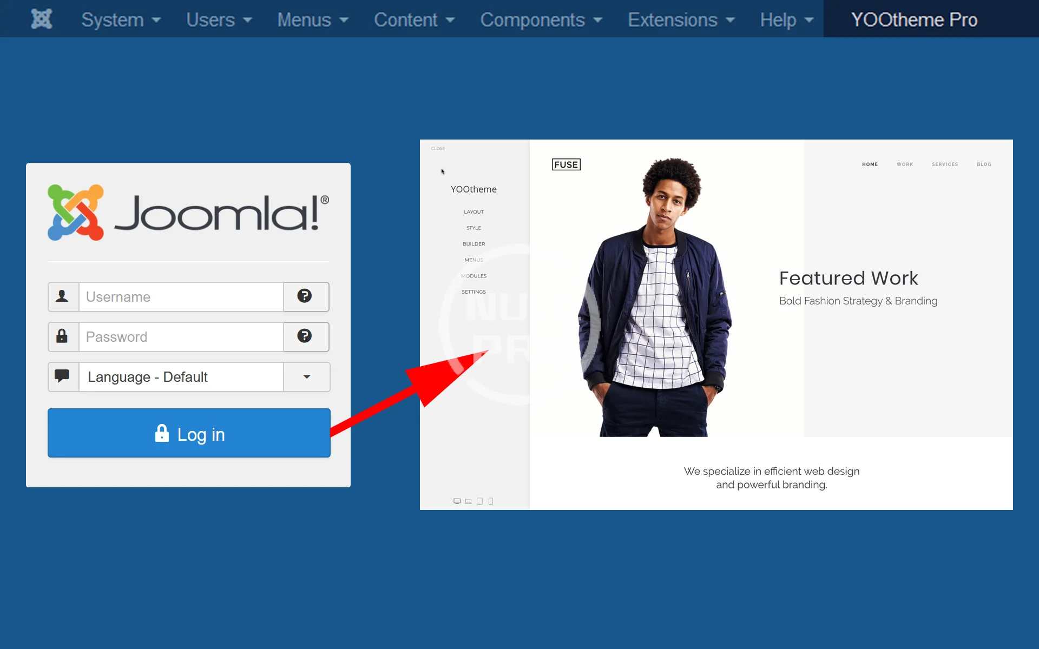Expand the System menu
Viewport: 1039px width, 649px height.
click(x=121, y=19)
